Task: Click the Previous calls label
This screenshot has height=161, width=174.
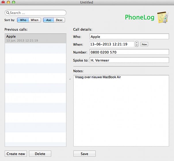Action: [16, 29]
